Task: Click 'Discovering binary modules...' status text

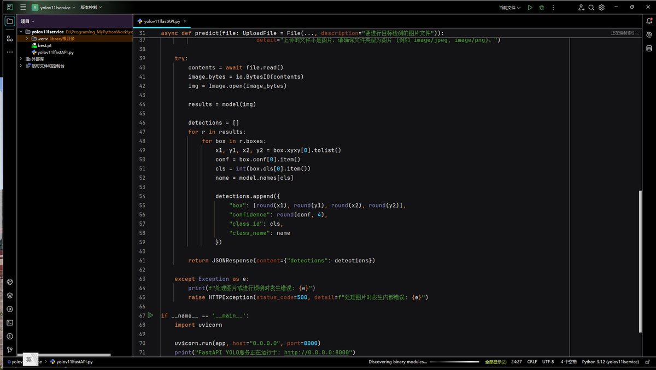Action: (x=397, y=362)
